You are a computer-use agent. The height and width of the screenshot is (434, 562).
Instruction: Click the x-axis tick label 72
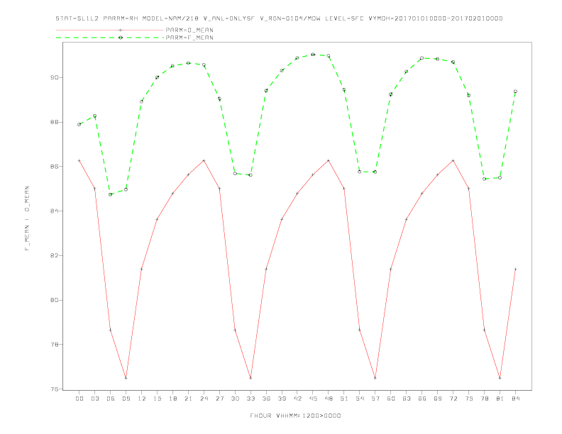453,399
